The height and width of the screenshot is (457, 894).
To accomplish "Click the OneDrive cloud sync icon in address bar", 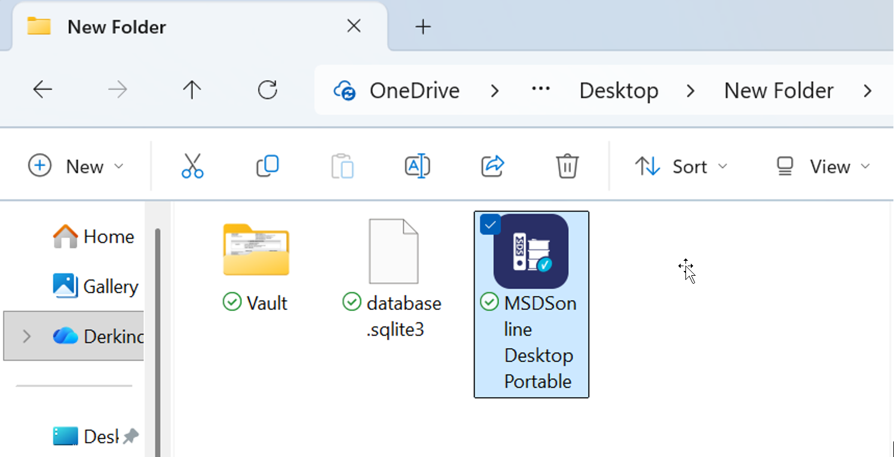I will (345, 91).
